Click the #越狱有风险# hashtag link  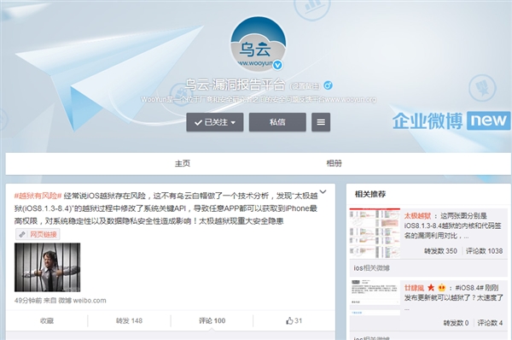[38, 196]
